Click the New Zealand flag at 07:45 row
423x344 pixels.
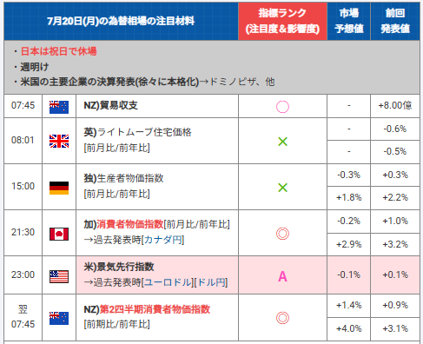pos(59,107)
